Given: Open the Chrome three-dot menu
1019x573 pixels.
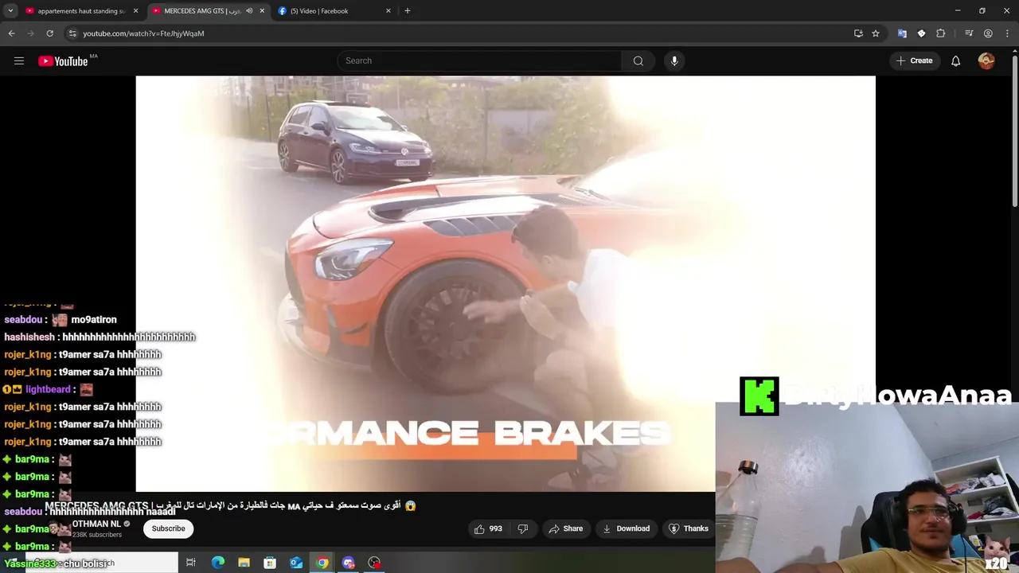Looking at the screenshot, I should (x=1007, y=33).
